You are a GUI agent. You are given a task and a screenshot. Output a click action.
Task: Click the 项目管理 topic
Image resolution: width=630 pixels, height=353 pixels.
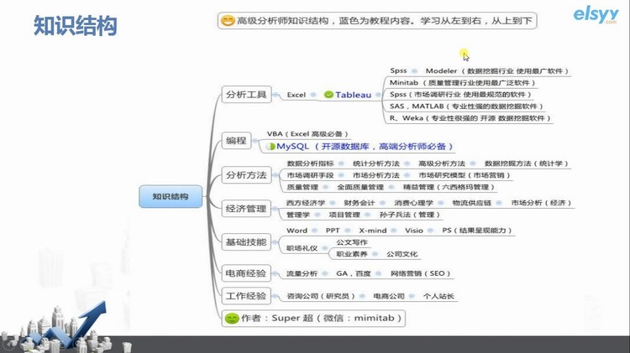tap(344, 215)
